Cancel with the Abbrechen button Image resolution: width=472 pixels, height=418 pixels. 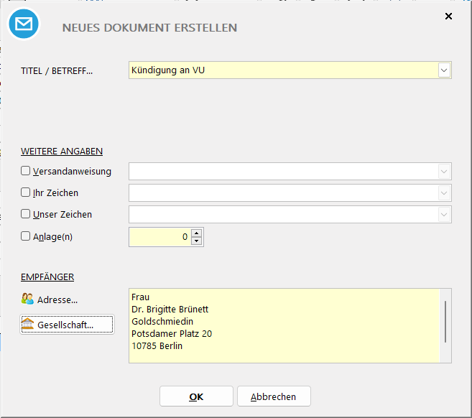273,396
